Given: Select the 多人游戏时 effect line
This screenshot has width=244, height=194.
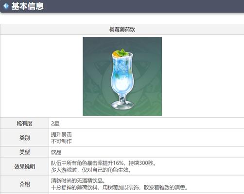Looking at the screenshot, I should (x=91, y=170).
